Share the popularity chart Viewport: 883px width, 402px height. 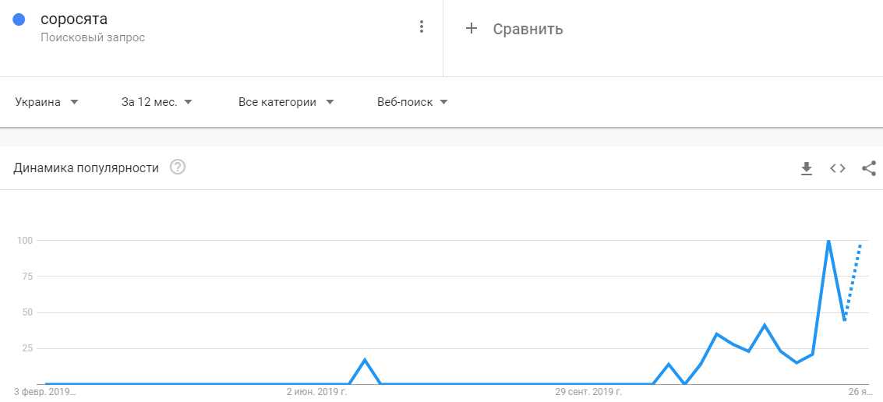point(869,167)
